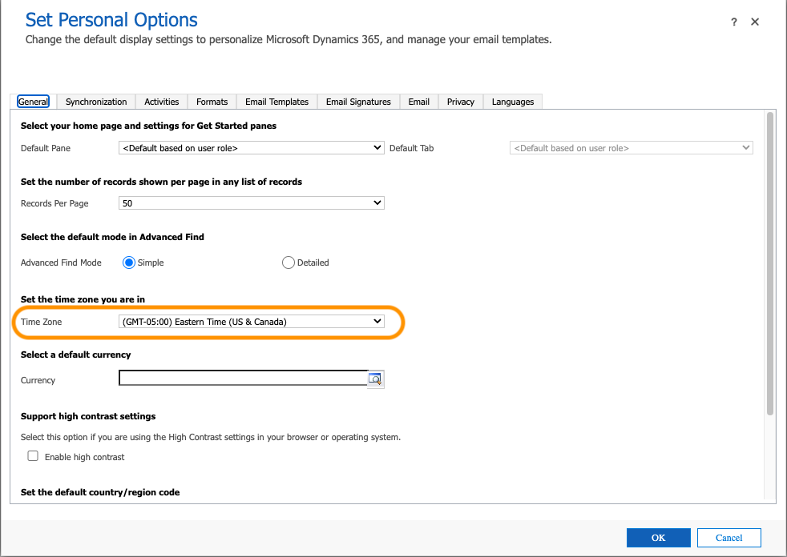Click the Currency input field
This screenshot has width=787, height=557.
pos(243,379)
